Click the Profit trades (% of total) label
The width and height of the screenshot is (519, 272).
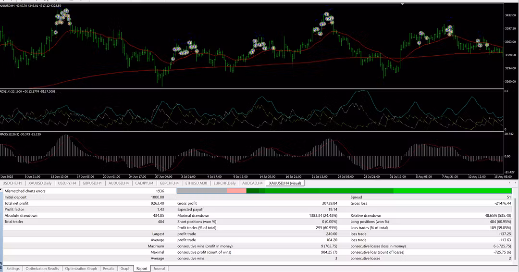click(x=197, y=228)
